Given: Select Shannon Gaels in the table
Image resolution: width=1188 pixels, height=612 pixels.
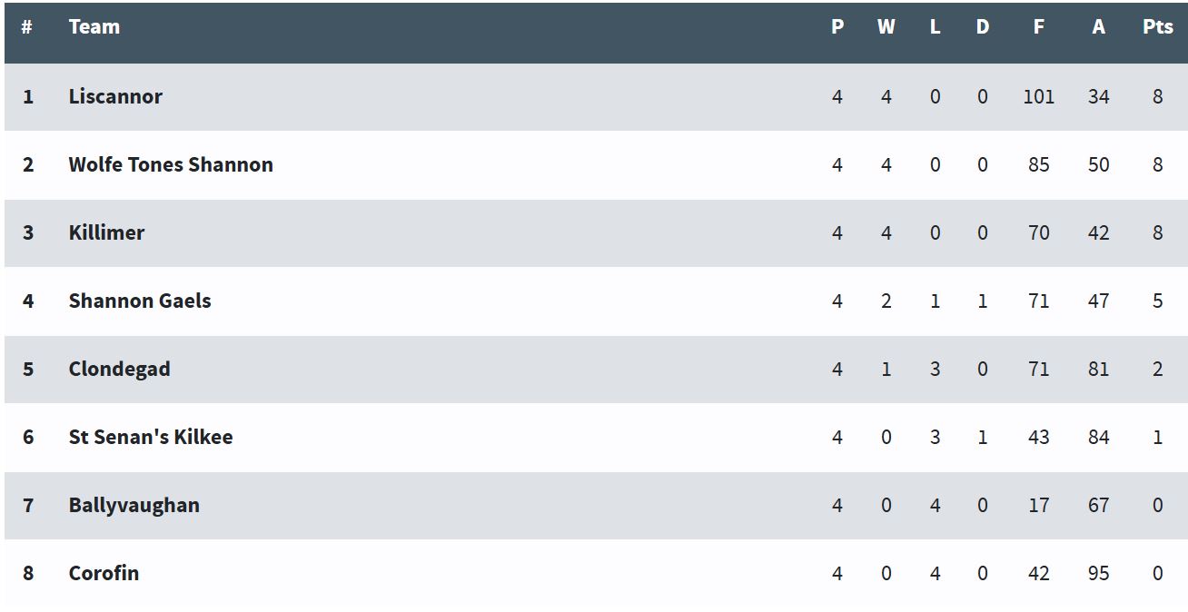Looking at the screenshot, I should (x=140, y=301).
